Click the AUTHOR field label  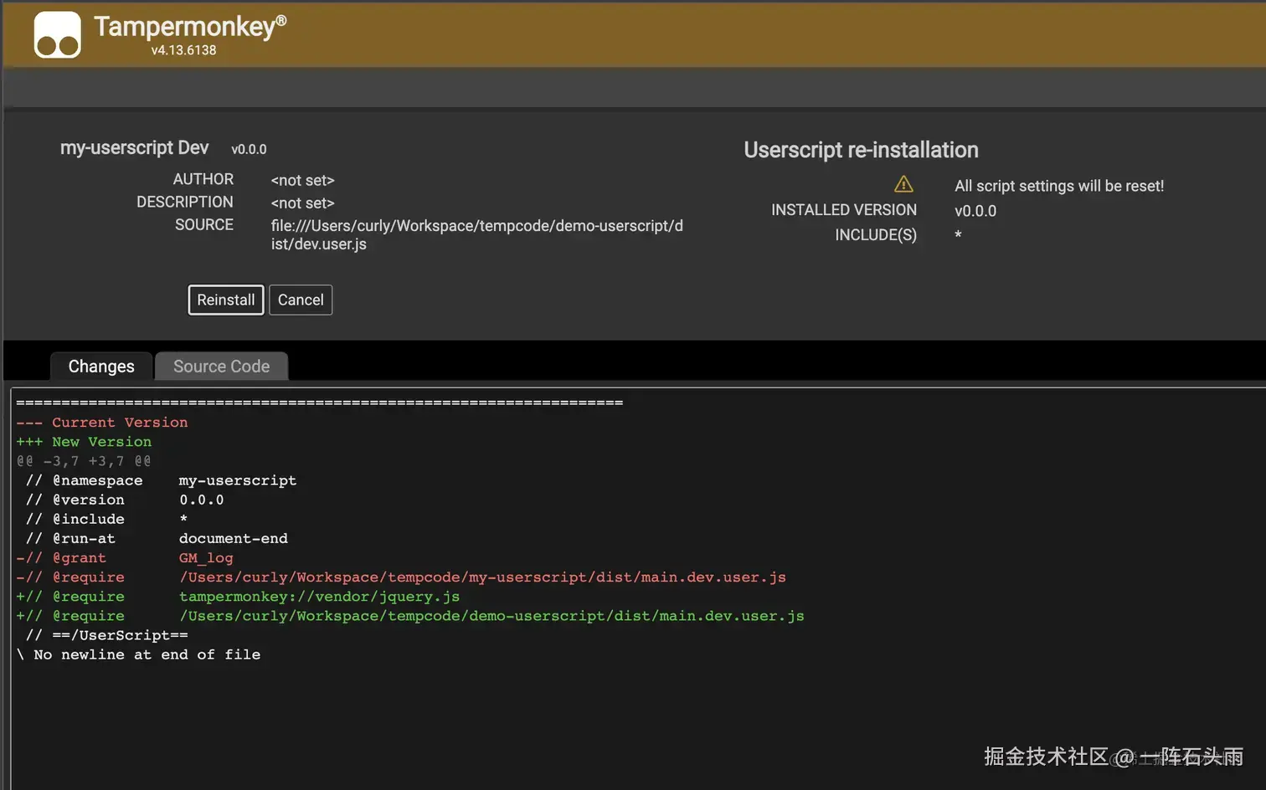point(203,179)
